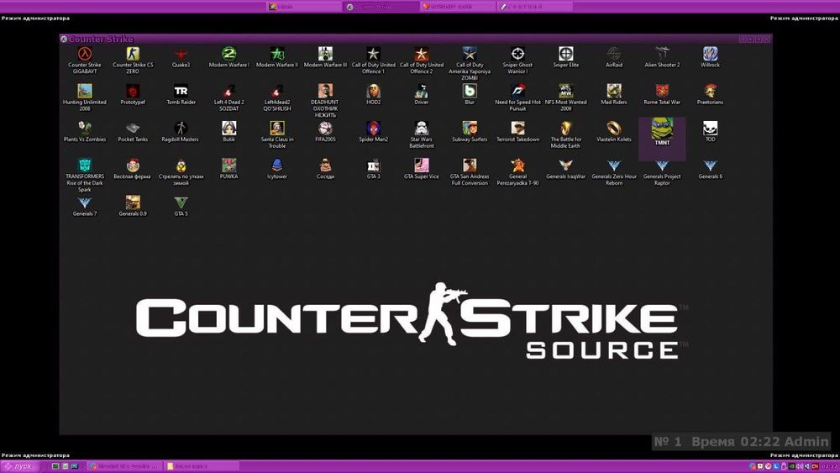Open the Spider Man2 icon
The image size is (840, 473).
(374, 129)
